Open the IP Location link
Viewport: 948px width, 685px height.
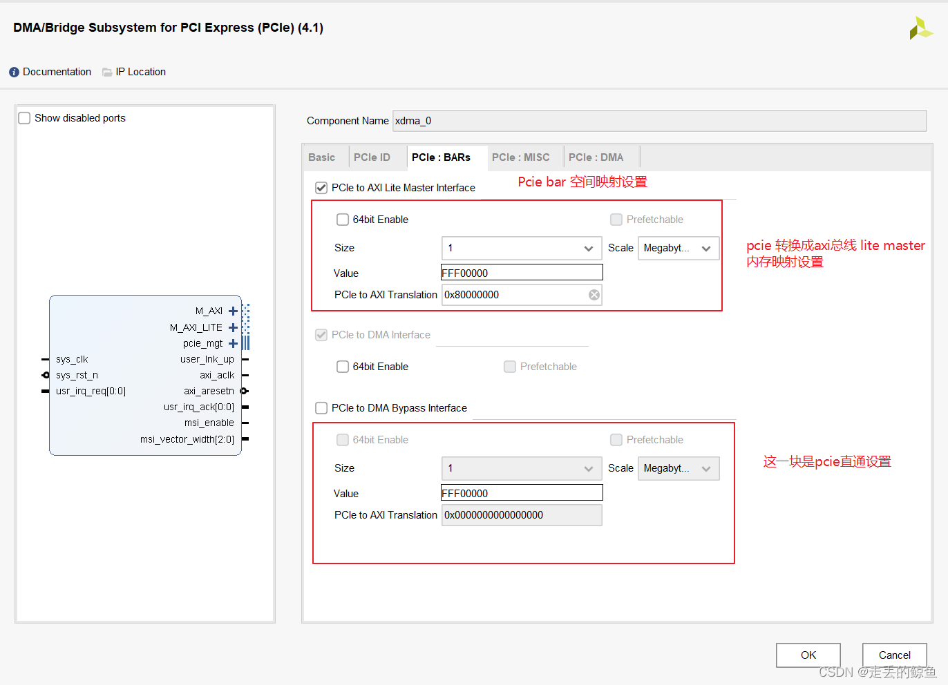point(141,72)
